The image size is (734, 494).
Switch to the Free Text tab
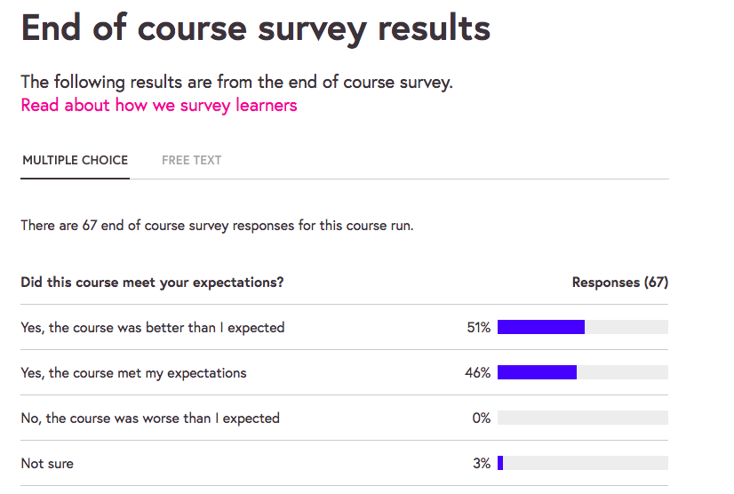pyautogui.click(x=191, y=161)
